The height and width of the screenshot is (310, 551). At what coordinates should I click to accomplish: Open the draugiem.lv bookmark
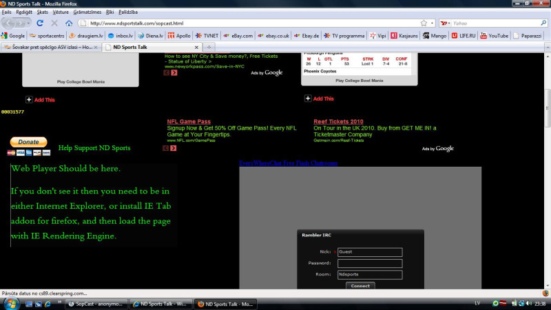86,36
